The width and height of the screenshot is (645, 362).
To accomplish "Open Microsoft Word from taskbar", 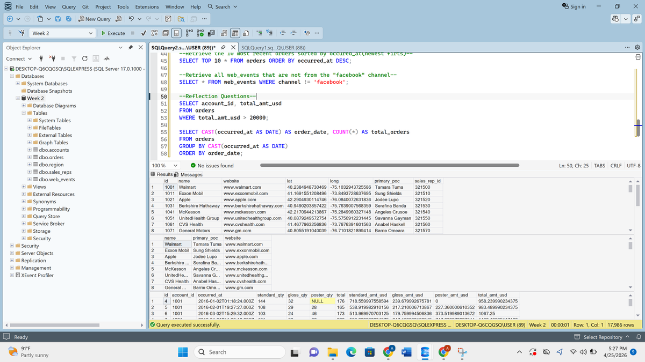I will coord(406,352).
